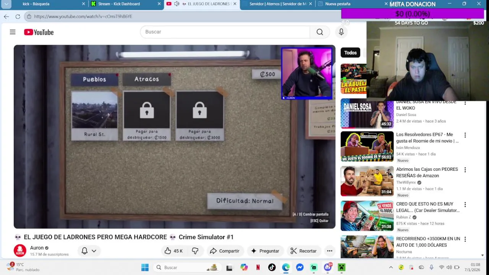Open the weather widget showing 15°C
Image resolution: width=489 pixels, height=275 pixels.
24,267
